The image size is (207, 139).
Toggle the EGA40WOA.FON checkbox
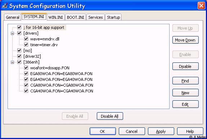[26, 79]
